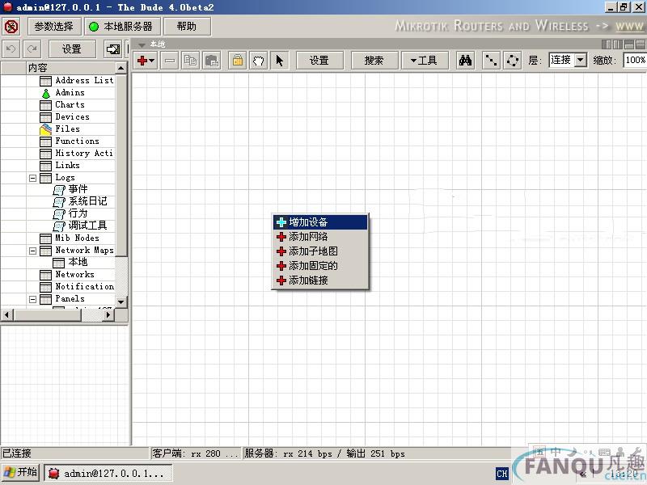Open the 参数选择 preferences button

[53, 27]
